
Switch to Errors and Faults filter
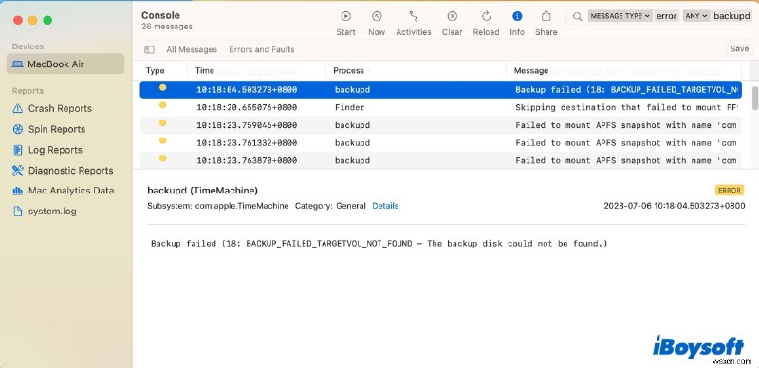coord(262,49)
